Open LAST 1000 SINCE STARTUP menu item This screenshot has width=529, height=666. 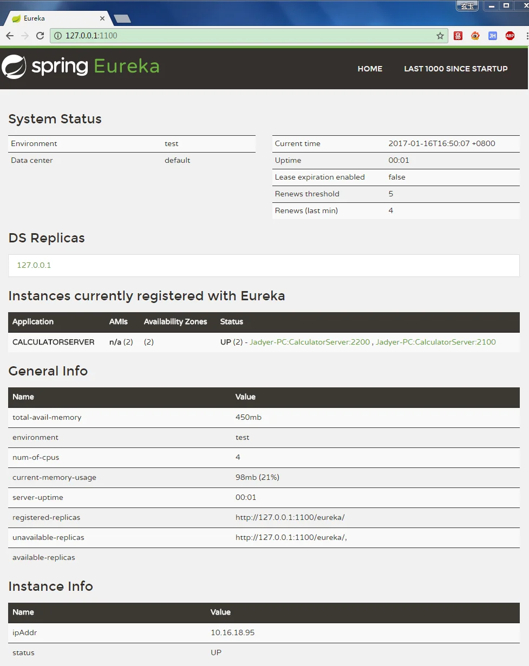[456, 69]
